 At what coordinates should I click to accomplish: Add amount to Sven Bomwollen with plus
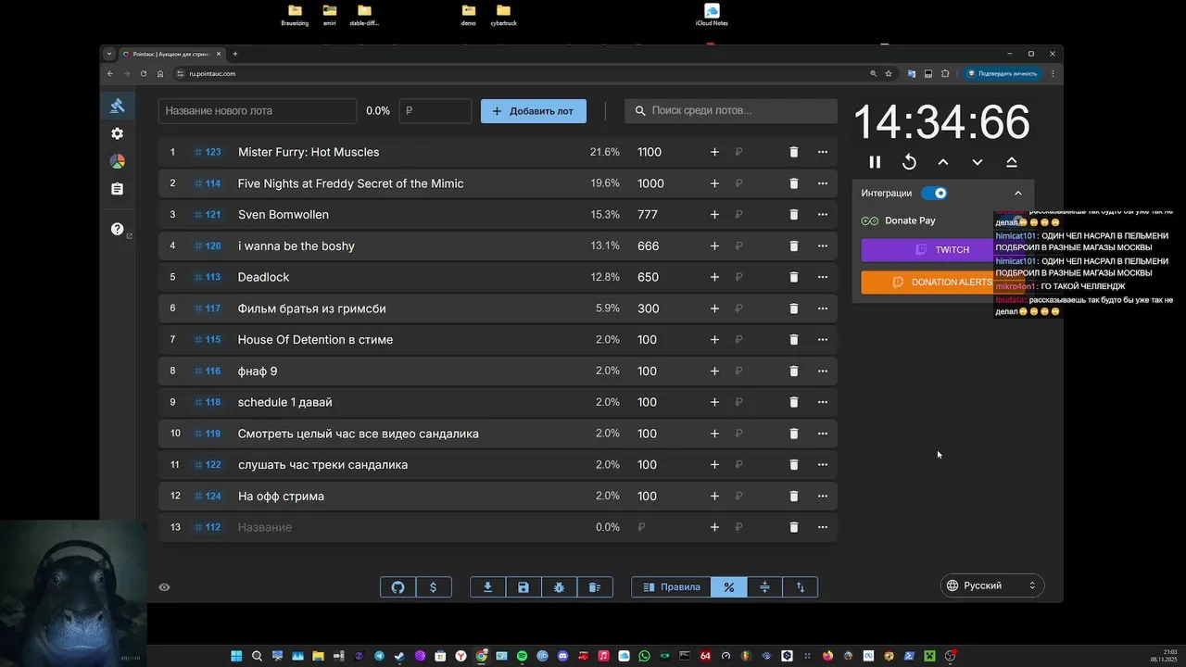(x=714, y=215)
